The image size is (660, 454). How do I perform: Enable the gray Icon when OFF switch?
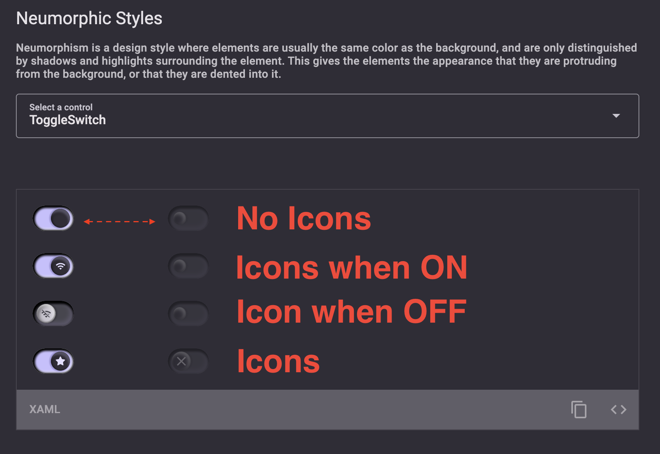pyautogui.click(x=188, y=313)
